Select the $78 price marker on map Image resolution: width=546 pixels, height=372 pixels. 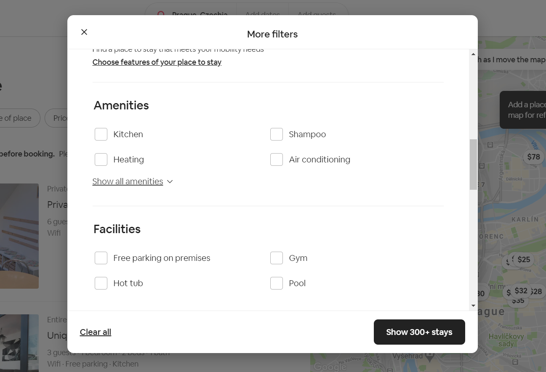533,157
